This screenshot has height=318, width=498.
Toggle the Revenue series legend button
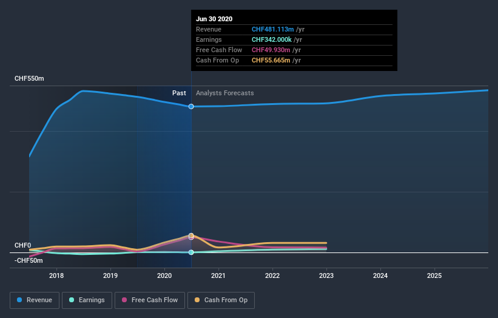tap(35, 300)
